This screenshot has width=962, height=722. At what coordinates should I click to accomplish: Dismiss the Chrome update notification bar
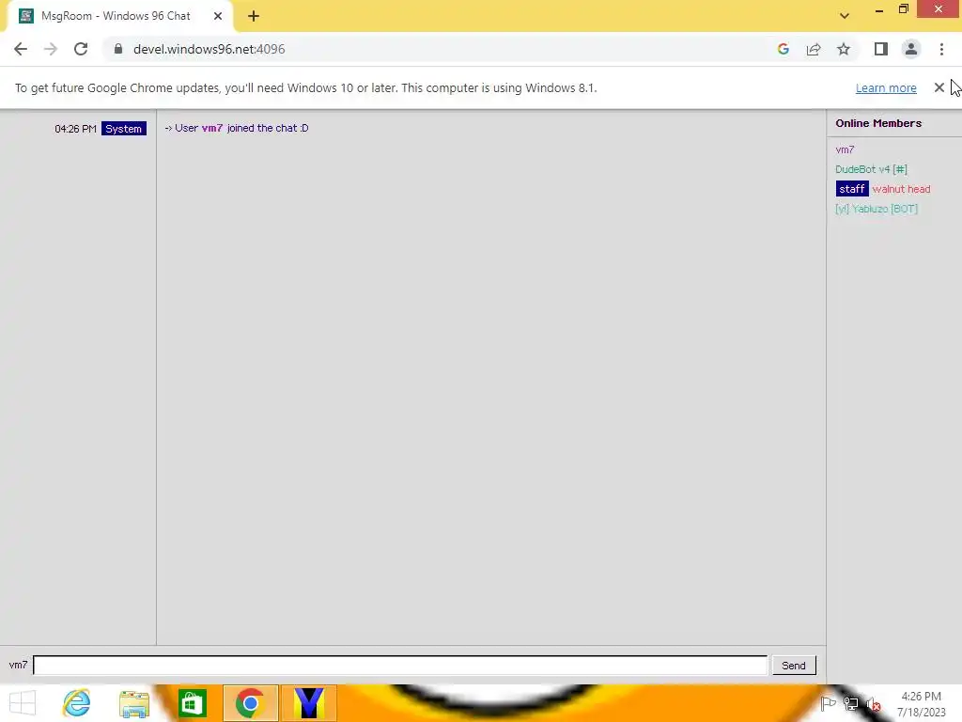click(939, 87)
